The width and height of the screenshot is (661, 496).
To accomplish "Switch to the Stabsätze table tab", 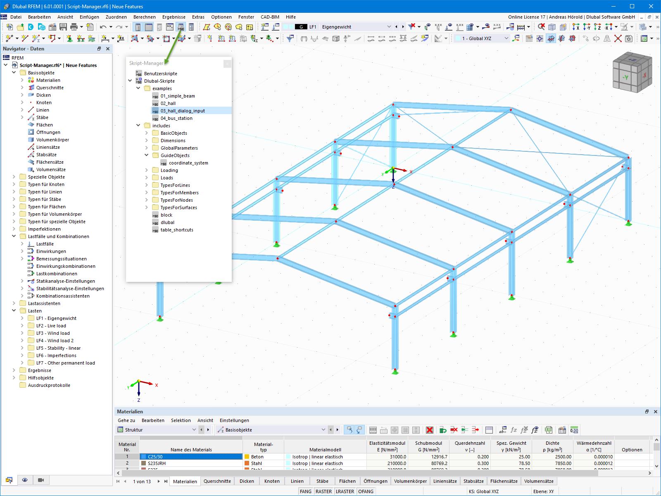I will [x=473, y=481].
